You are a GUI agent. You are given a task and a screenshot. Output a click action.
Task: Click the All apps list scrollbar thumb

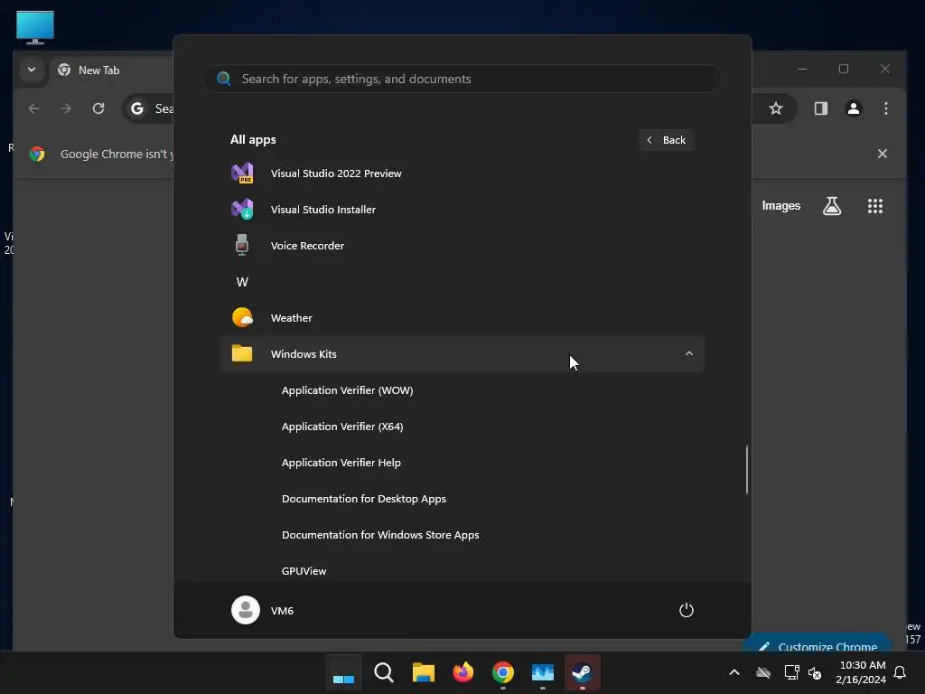pos(746,469)
